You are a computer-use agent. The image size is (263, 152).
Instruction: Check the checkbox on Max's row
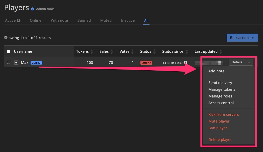(x=9, y=62)
